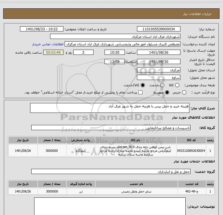Click the goods need date 1401/08/26 cell
Screen dimensions: 223x215
[x=23, y=151]
